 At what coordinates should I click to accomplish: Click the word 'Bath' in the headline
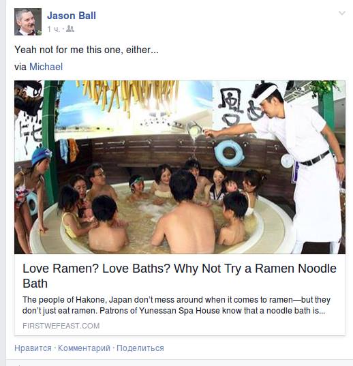pos(35,284)
